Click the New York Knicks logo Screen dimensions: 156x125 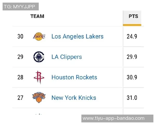[x=39, y=98]
